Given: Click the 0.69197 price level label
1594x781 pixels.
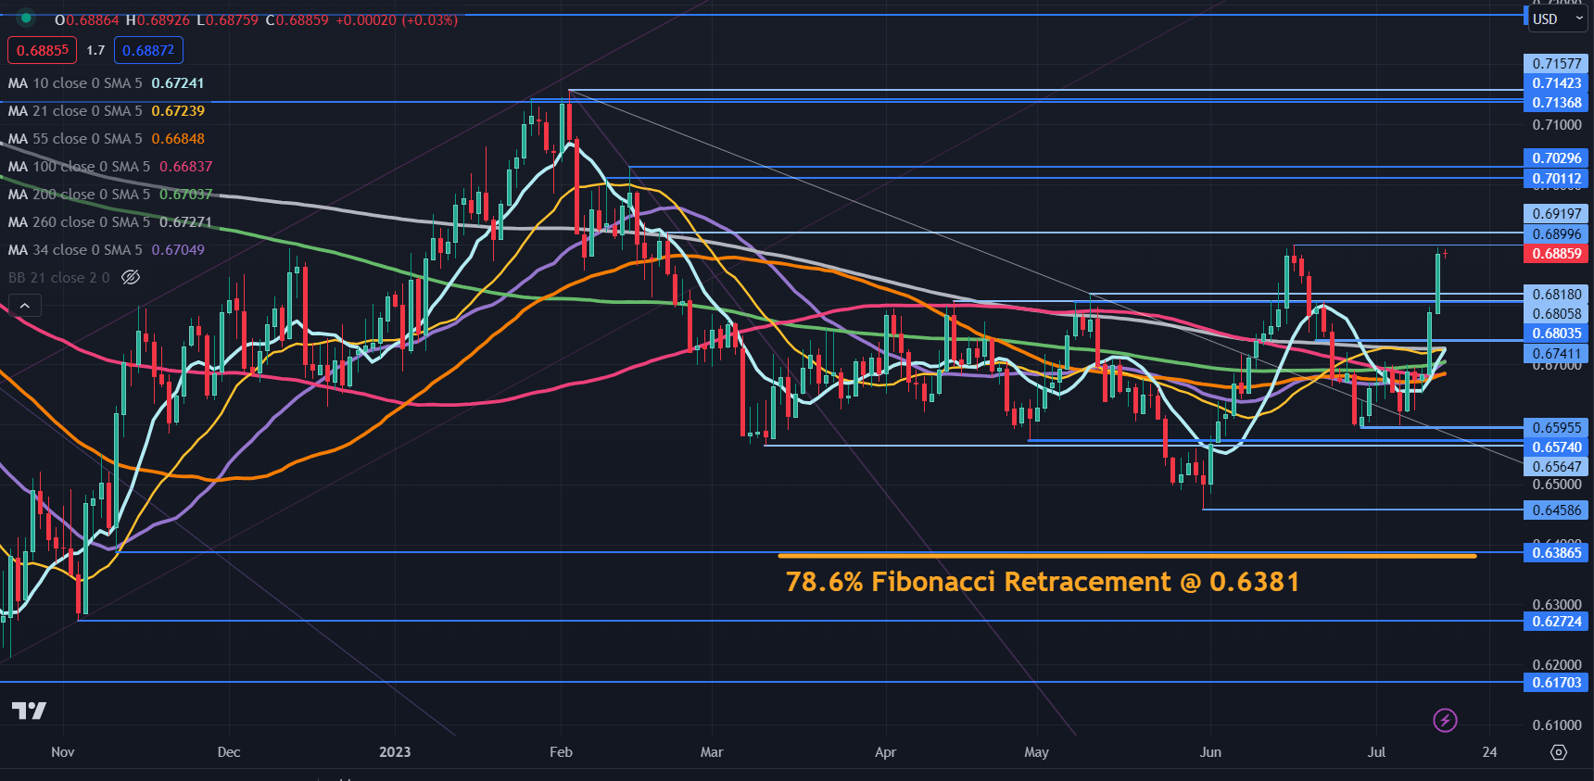Looking at the screenshot, I should (x=1556, y=213).
